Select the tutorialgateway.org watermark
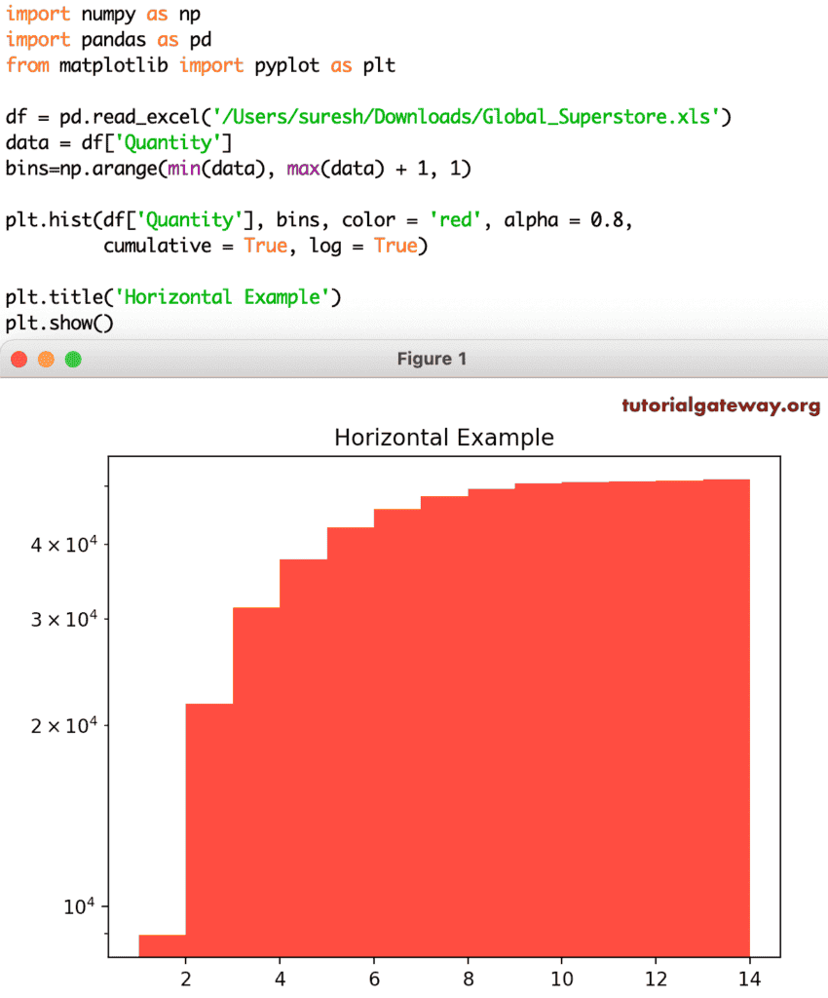 click(x=722, y=403)
